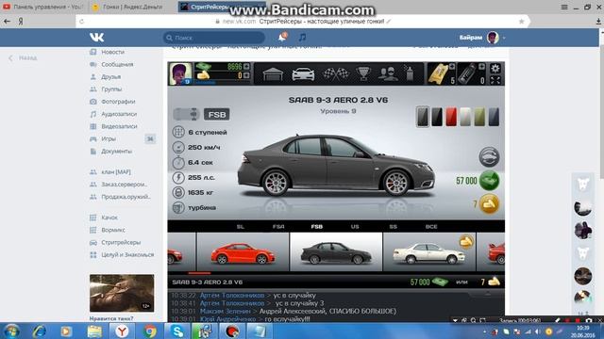Switch to FSA class tab
Viewport: 604px width, 339px height.
[278, 227]
